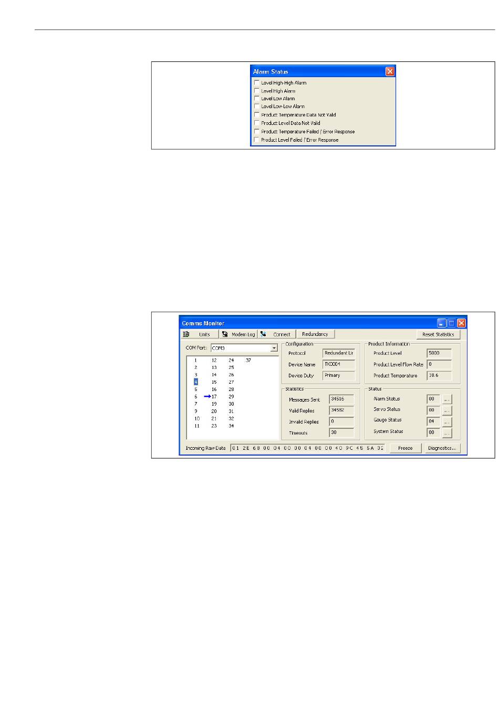The image size is (499, 719).
Task: Click Reset Statistics button
Action: pyautogui.click(x=438, y=334)
